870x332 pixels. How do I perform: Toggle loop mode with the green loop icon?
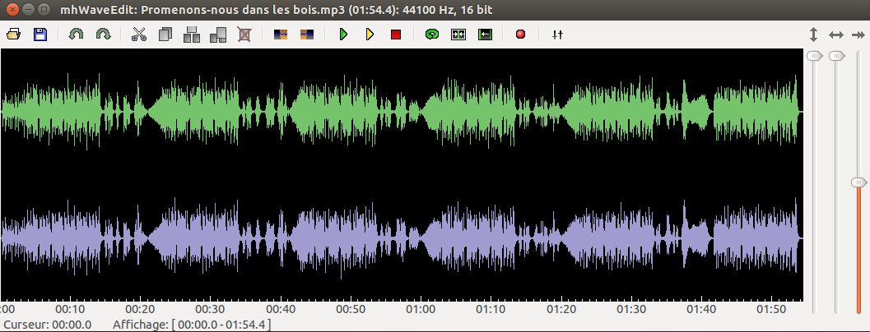click(431, 35)
